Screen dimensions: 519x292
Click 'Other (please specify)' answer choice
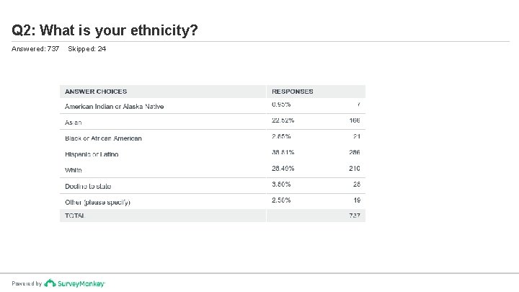pos(97,202)
